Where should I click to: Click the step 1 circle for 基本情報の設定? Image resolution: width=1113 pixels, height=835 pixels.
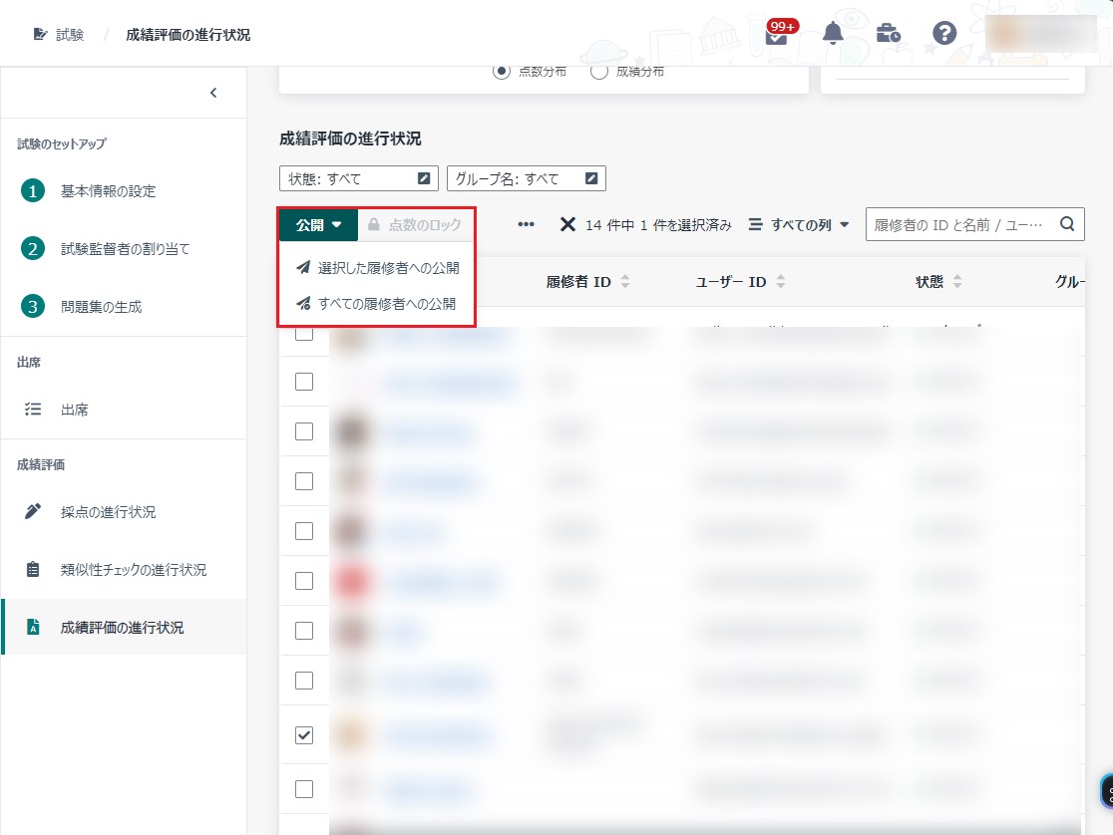pyautogui.click(x=33, y=191)
